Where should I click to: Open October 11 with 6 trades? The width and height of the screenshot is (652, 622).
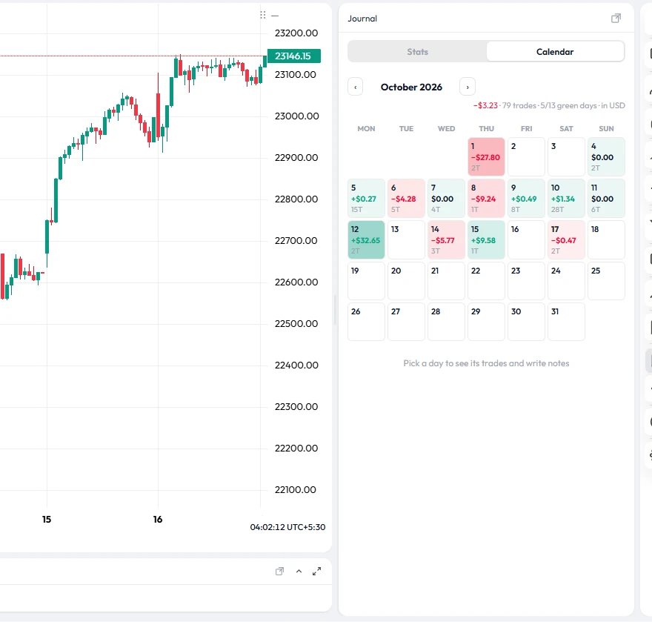606,199
